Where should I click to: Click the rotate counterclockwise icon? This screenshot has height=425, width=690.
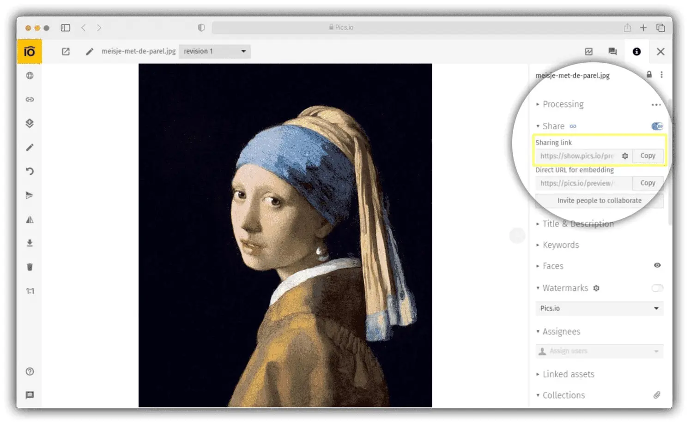tap(30, 171)
